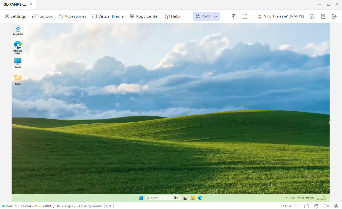Viewport: 342px width, 209px height.
Task: Click the P2P connection badge
Action: 109,206
